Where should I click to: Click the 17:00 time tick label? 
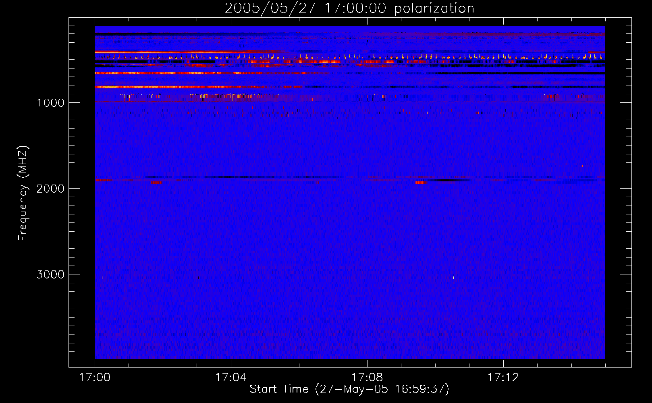point(95,378)
